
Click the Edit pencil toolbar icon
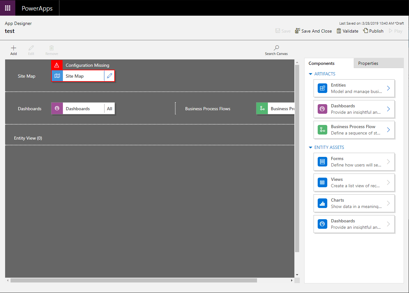(x=31, y=48)
